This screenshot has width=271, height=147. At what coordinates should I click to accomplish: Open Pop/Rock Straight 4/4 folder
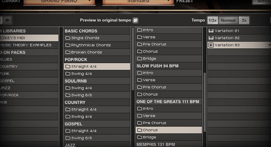pos(97,66)
